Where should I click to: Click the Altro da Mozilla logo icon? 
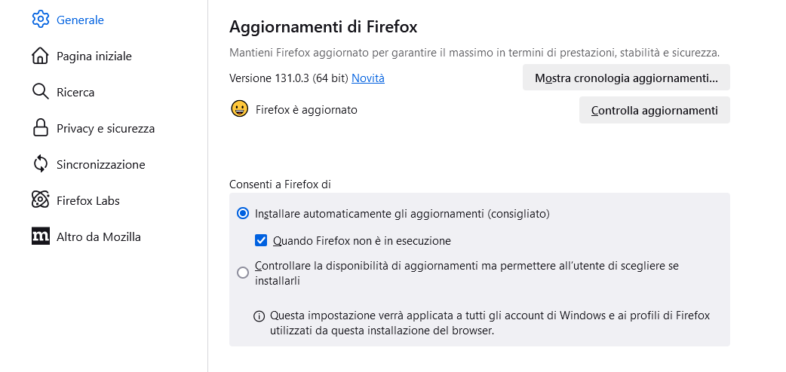click(x=40, y=236)
